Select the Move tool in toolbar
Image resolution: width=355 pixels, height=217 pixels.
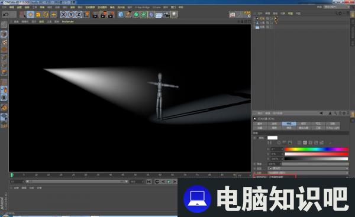point(30,15)
